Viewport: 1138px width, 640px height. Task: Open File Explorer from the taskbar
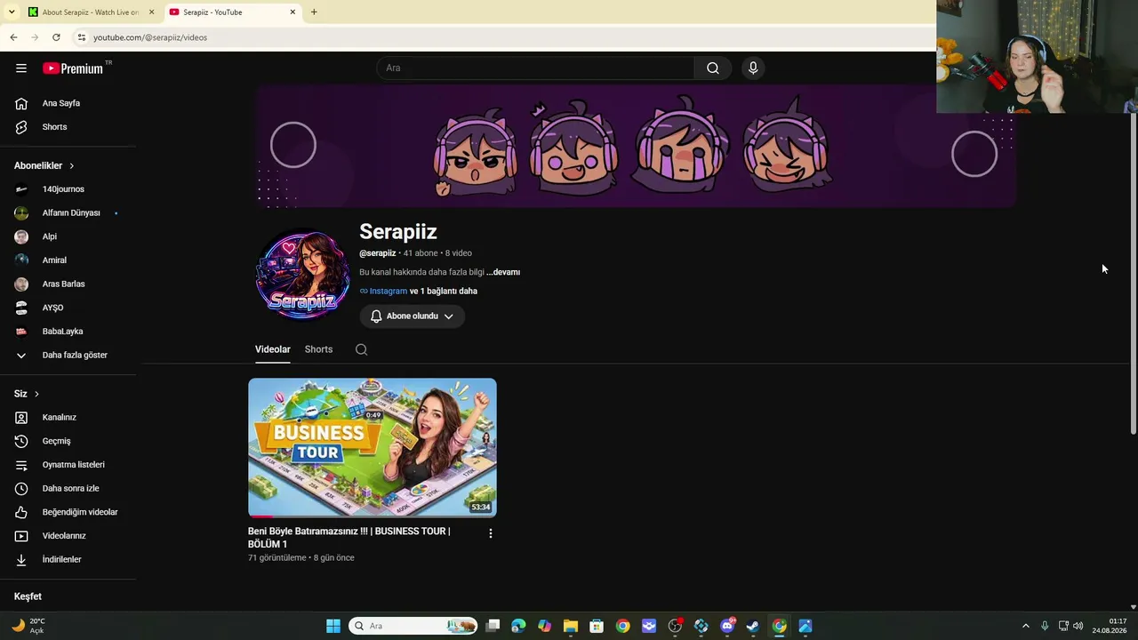pos(571,626)
